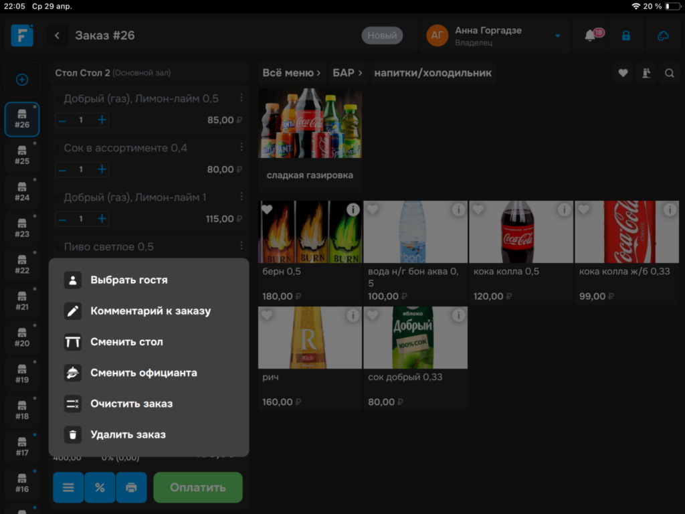This screenshot has width=685, height=514.
Task: Open options for Добрый Лимон-лайм 1
Action: 241,197
